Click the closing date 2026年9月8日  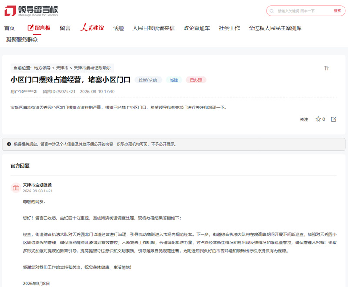(36, 284)
